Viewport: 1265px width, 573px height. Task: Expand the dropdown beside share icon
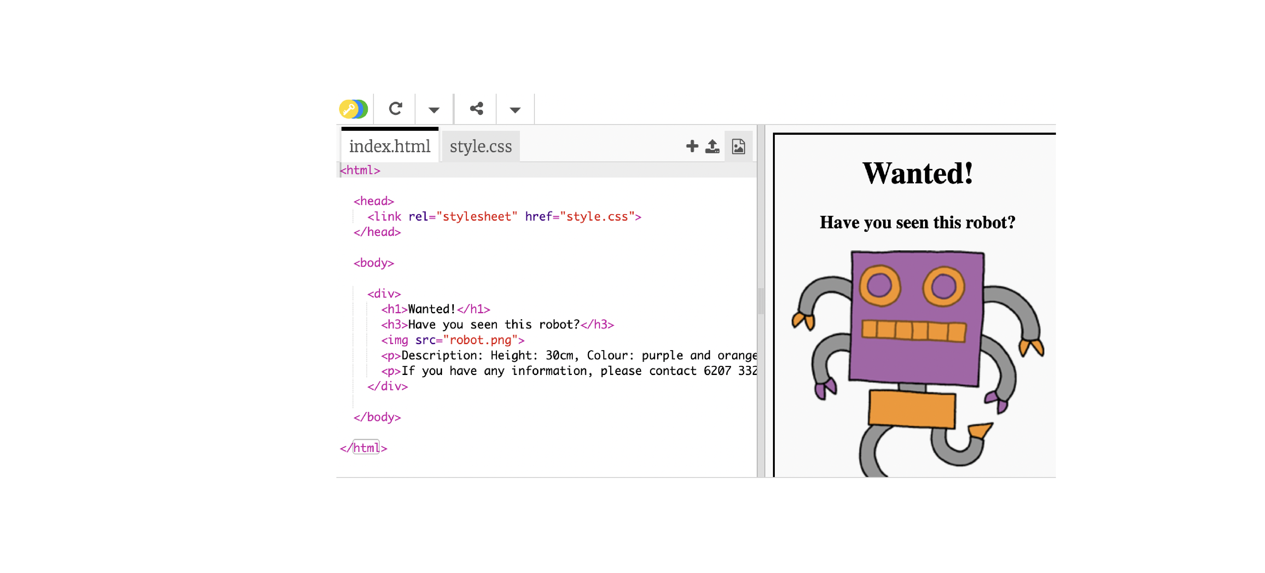click(x=515, y=110)
